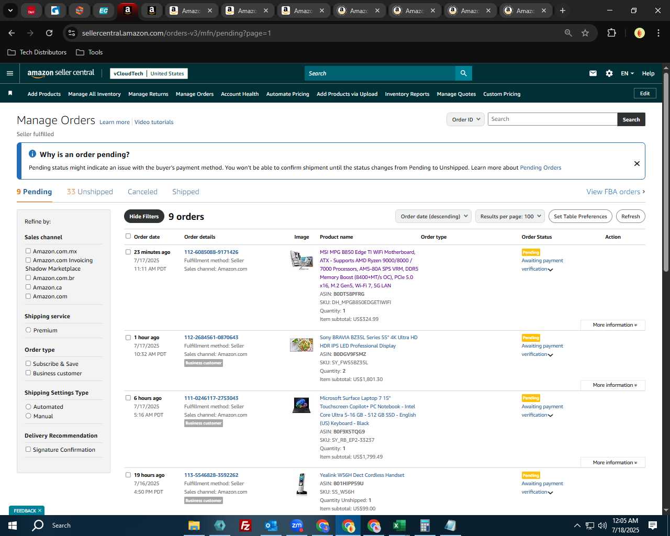Click the Windows Start button
This screenshot has width=670, height=536.
pos(13,526)
